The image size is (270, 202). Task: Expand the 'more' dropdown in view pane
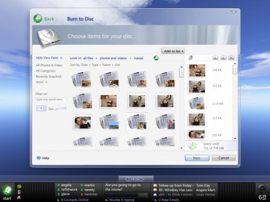[42, 82]
